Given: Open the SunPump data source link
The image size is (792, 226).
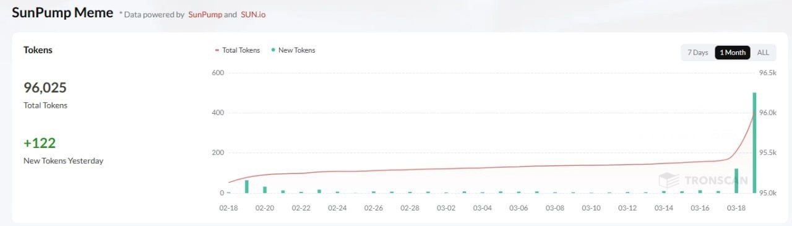Looking at the screenshot, I should click(204, 14).
